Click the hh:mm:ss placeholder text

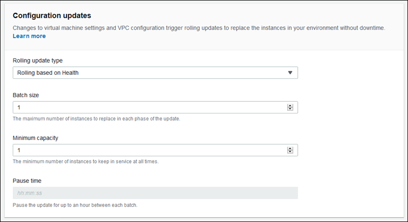[29, 193]
